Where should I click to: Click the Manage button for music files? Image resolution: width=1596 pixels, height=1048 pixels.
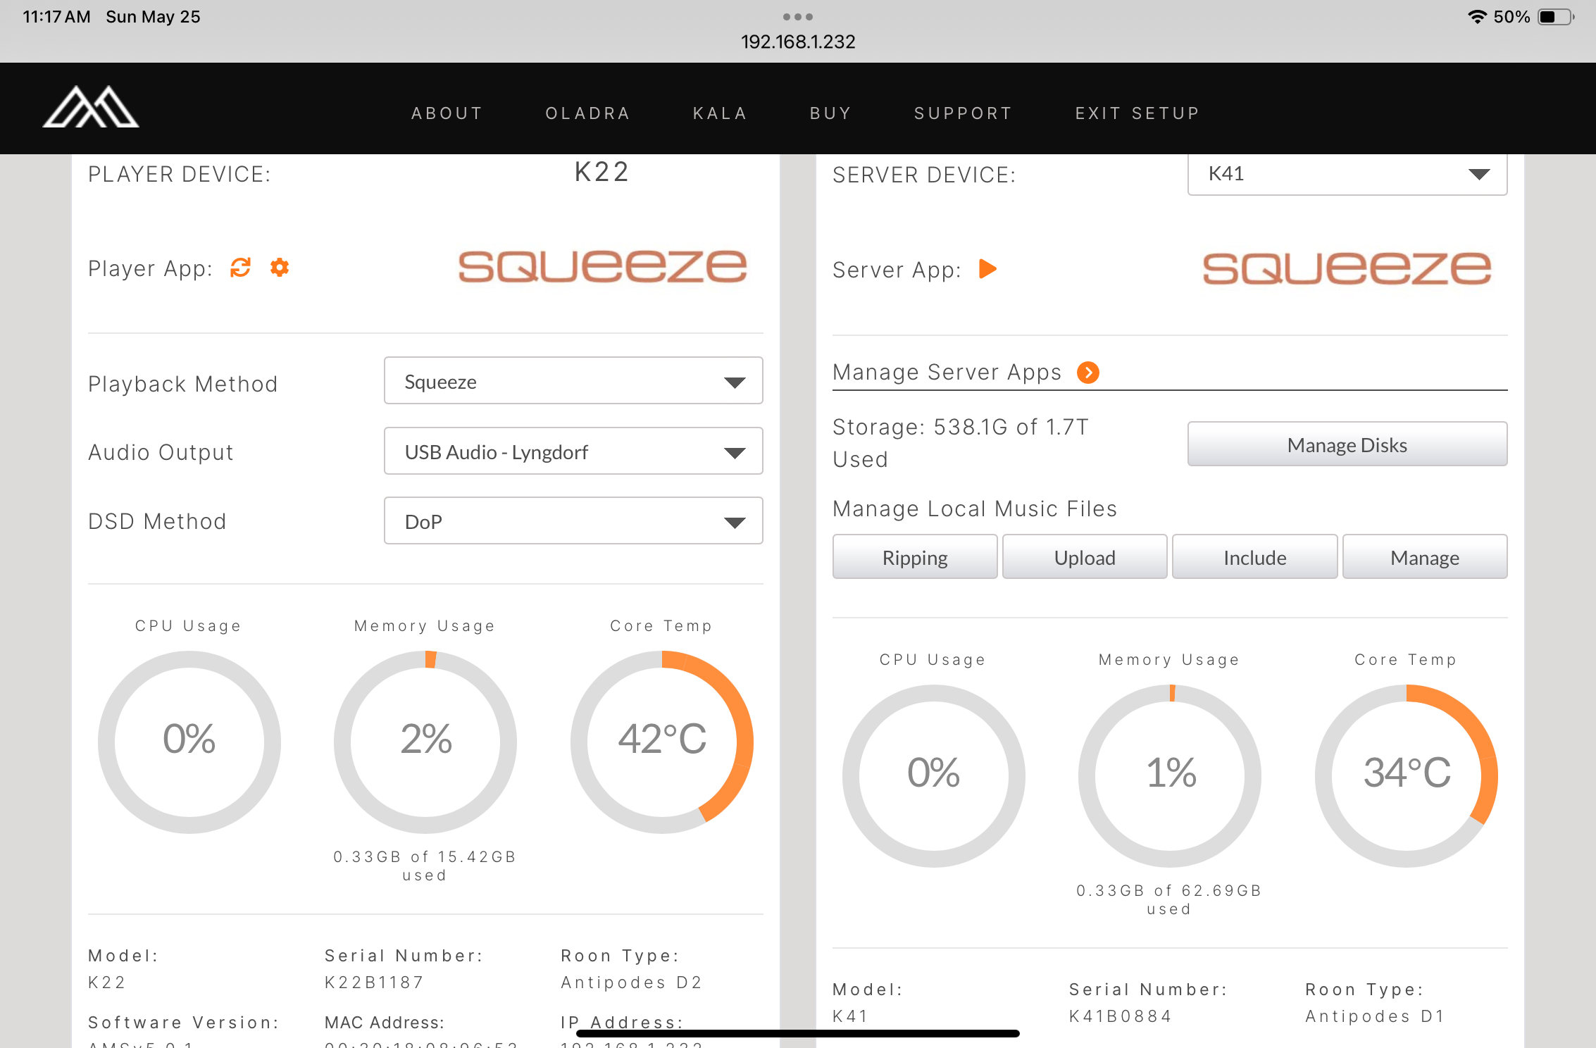[x=1424, y=557]
